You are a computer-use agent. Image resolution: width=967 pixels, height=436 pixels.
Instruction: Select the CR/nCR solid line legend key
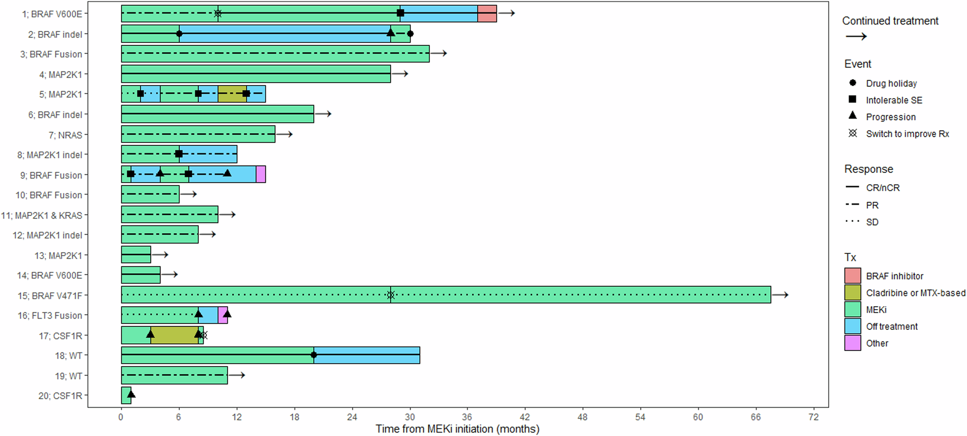(x=852, y=187)
